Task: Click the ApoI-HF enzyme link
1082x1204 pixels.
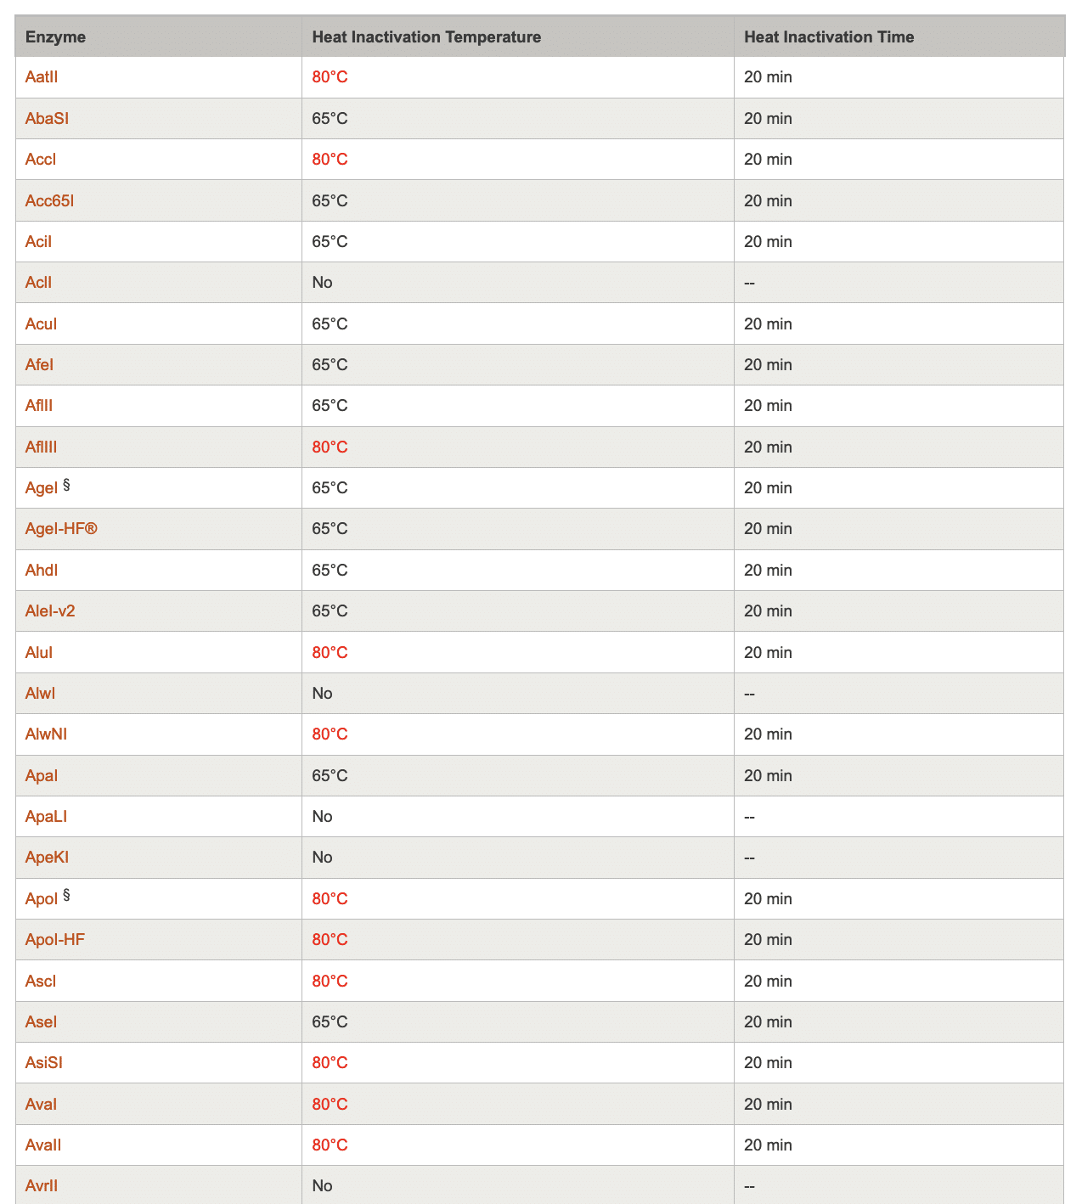Action: [54, 940]
